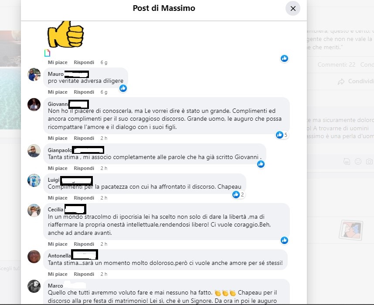
Task: Click the like reaction on Gianpaolo's comment
Action: click(261, 164)
